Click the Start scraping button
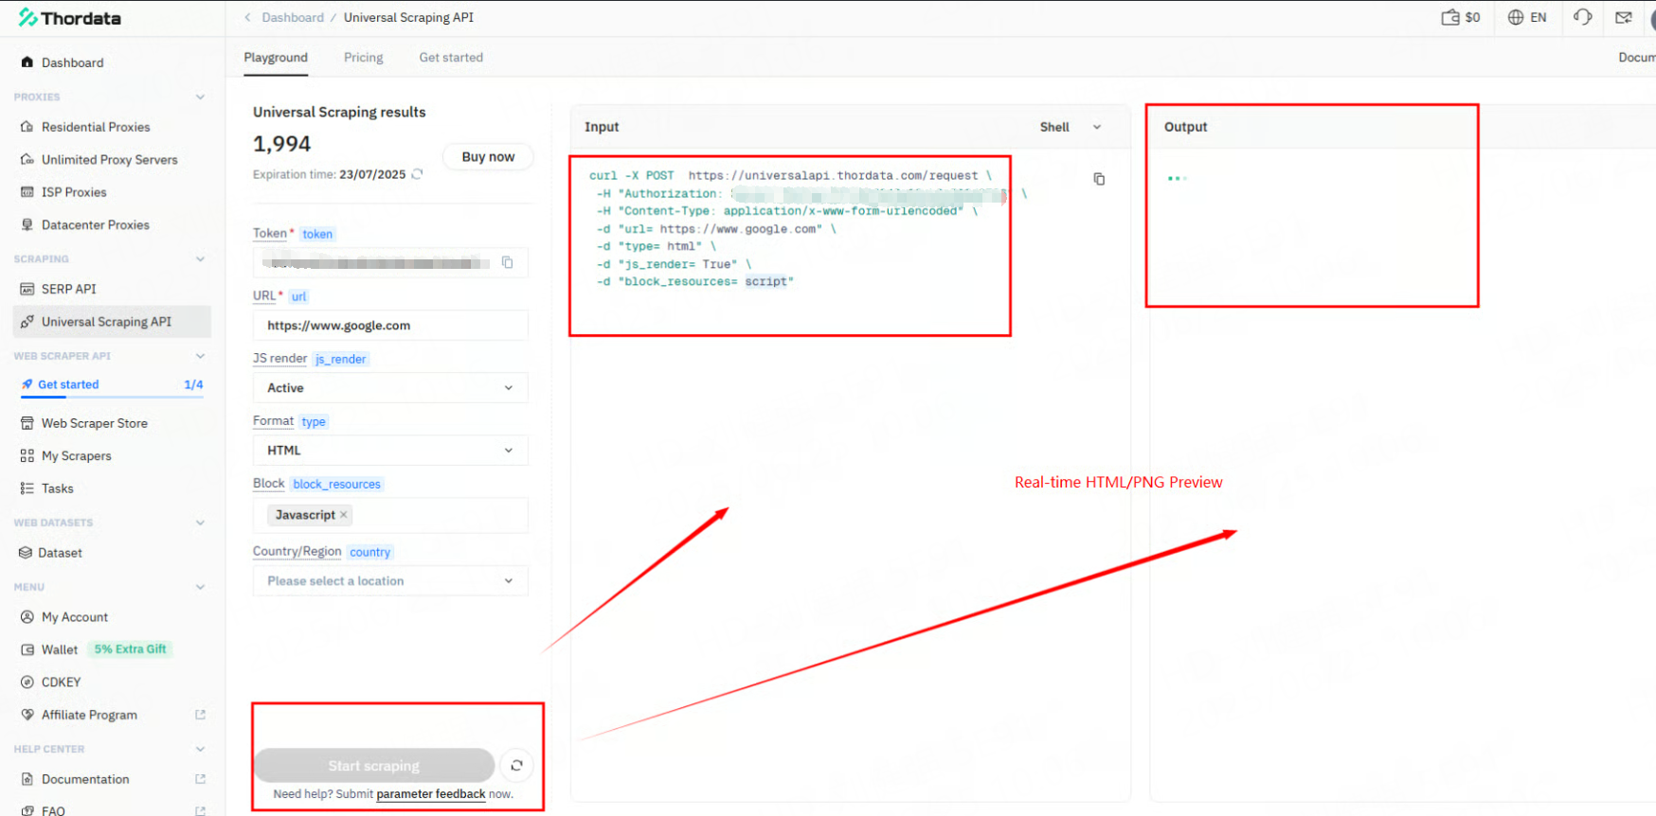Viewport: 1656px width, 816px height. pos(374,766)
